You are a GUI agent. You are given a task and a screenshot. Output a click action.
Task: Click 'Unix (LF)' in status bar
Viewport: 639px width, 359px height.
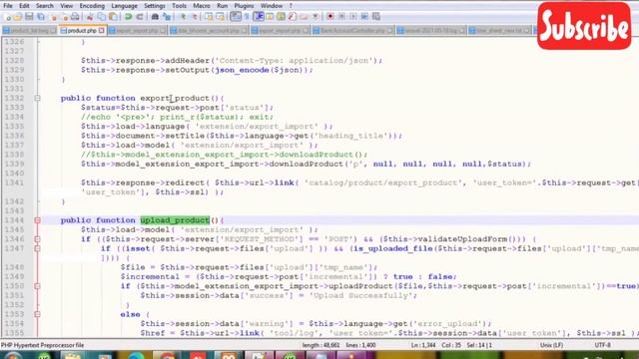(x=551, y=345)
